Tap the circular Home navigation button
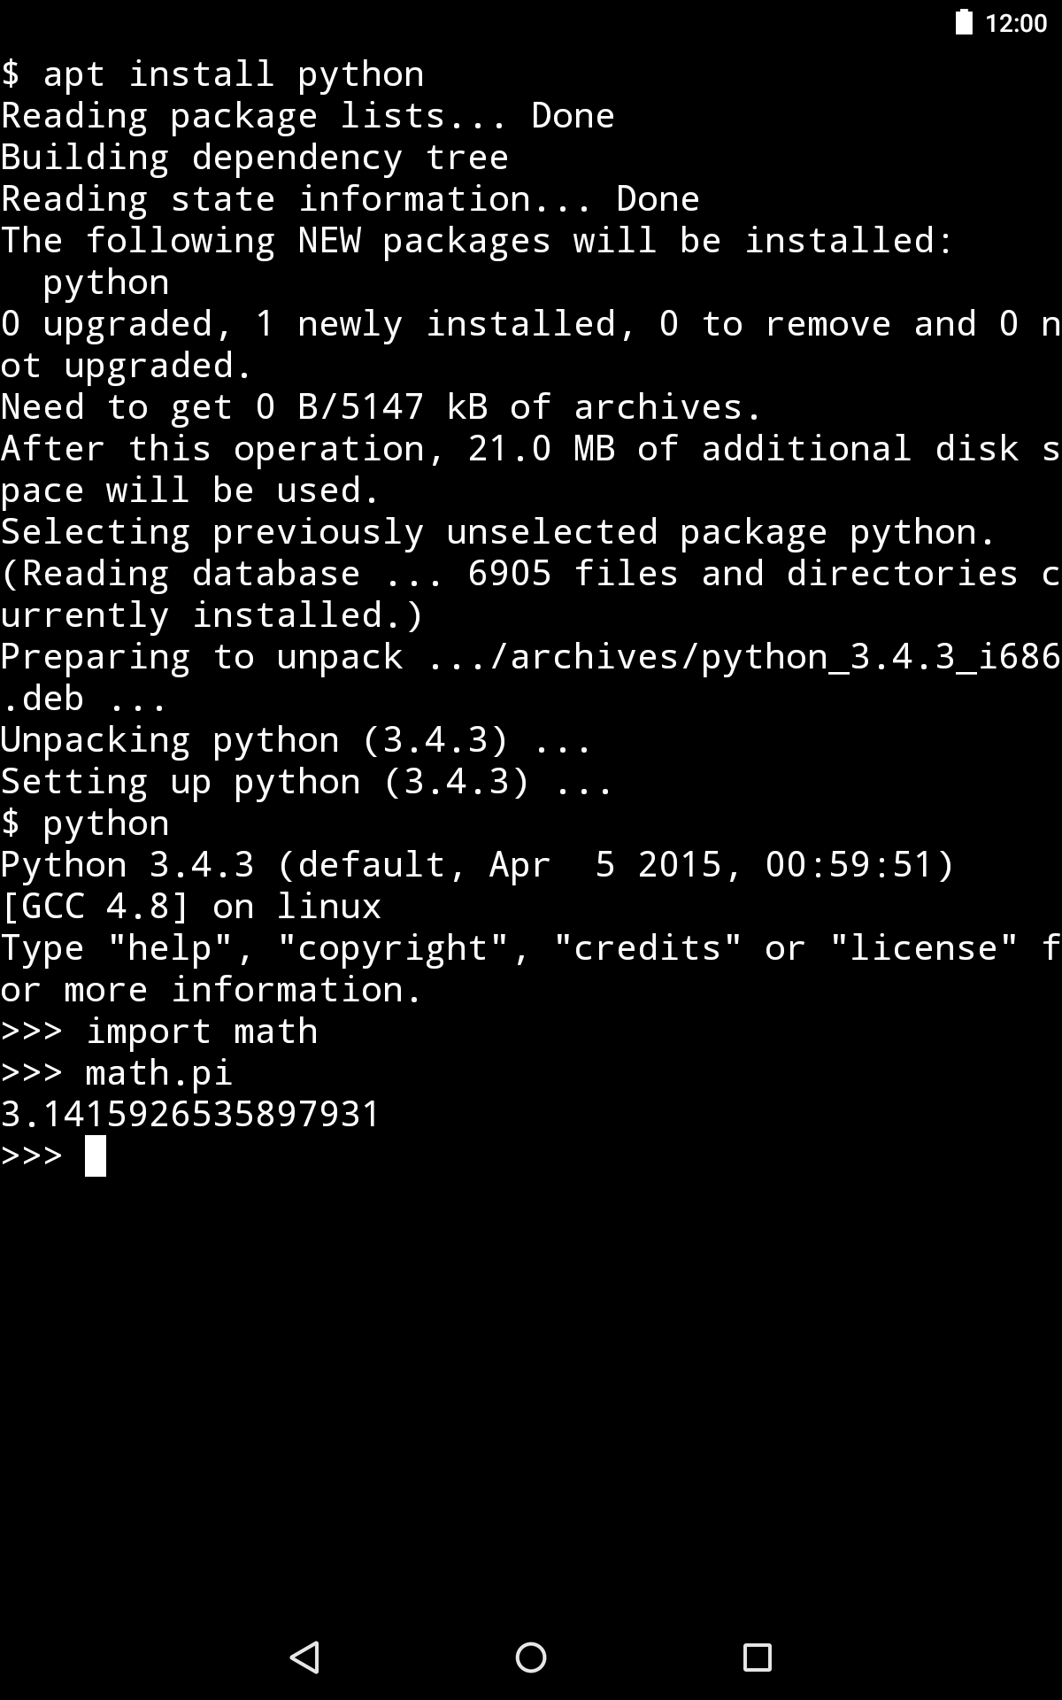This screenshot has height=1700, width=1062. click(x=531, y=1657)
